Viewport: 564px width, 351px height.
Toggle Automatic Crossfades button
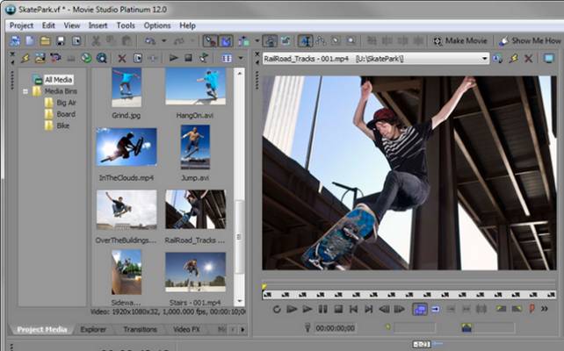pyautogui.click(x=226, y=40)
